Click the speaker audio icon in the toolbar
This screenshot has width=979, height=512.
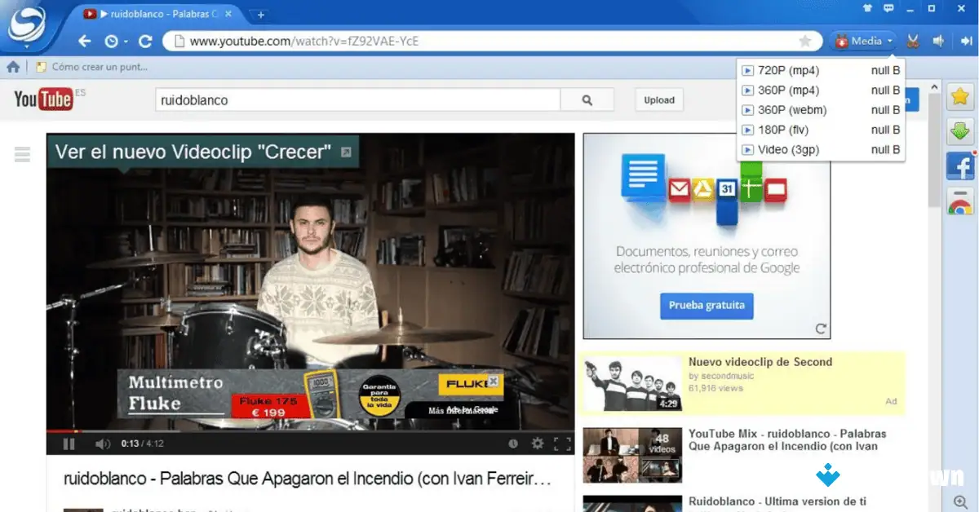point(938,39)
